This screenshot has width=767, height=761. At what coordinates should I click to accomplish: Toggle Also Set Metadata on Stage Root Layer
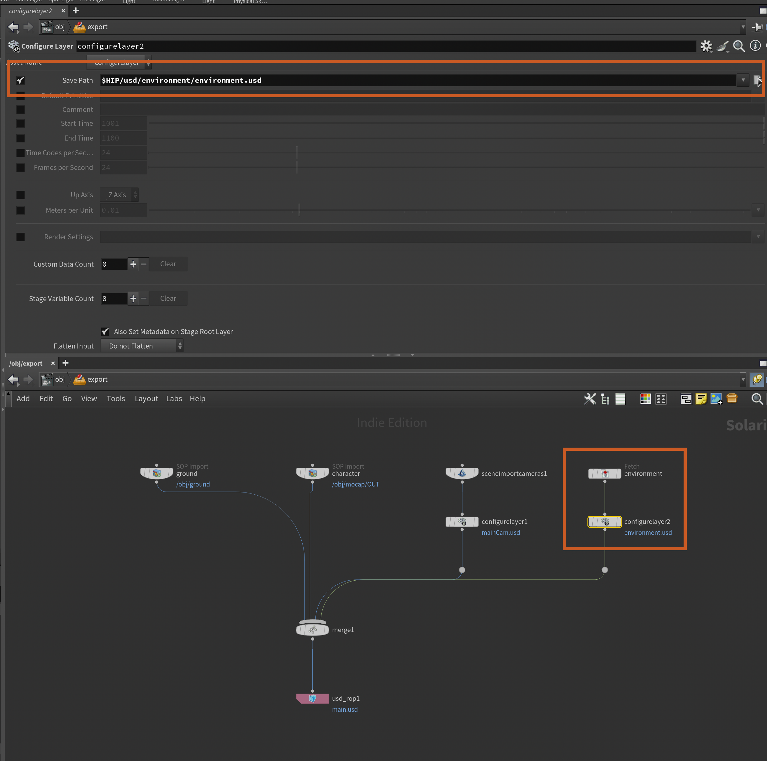click(x=105, y=332)
